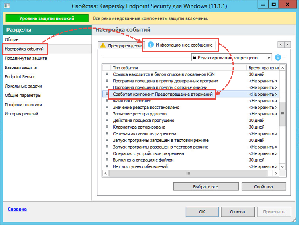This screenshot has height=225, width=299.
Task: Select row Сетевая активность разрешена
Action: pos(191,133)
